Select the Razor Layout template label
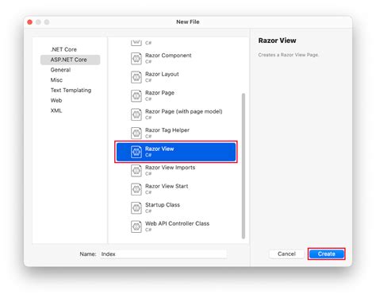 [x=162, y=74]
